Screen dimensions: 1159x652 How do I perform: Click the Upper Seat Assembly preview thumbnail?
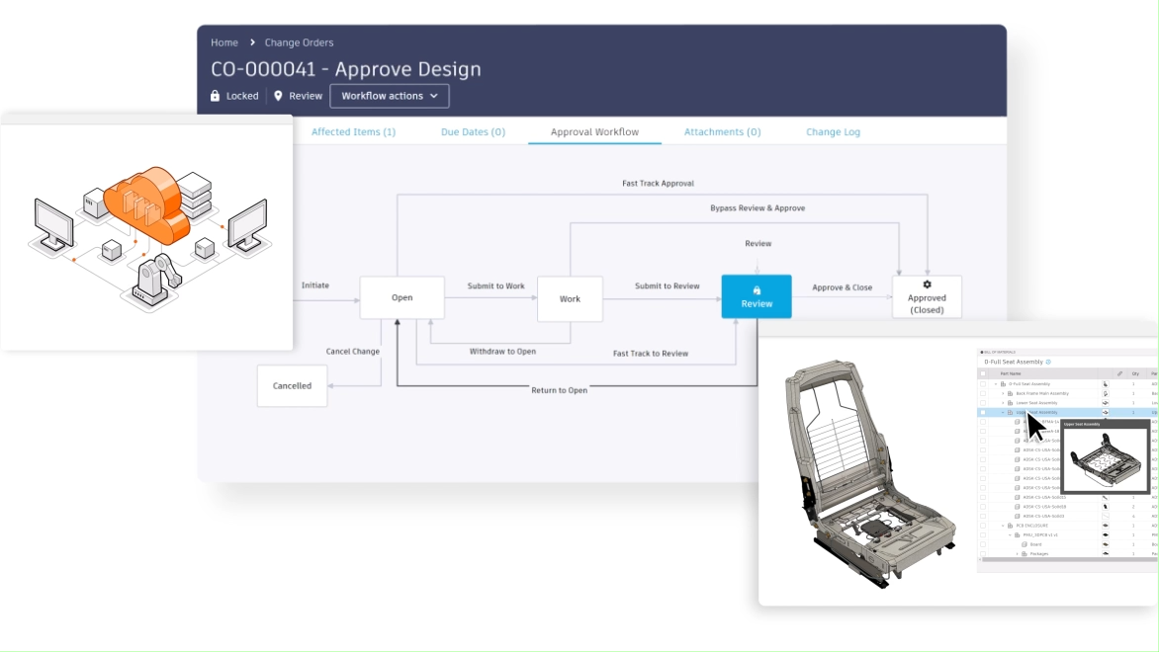[x=1106, y=457]
